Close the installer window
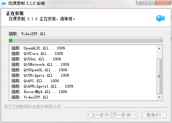The width and height of the screenshot is (172, 123). click(163, 2)
